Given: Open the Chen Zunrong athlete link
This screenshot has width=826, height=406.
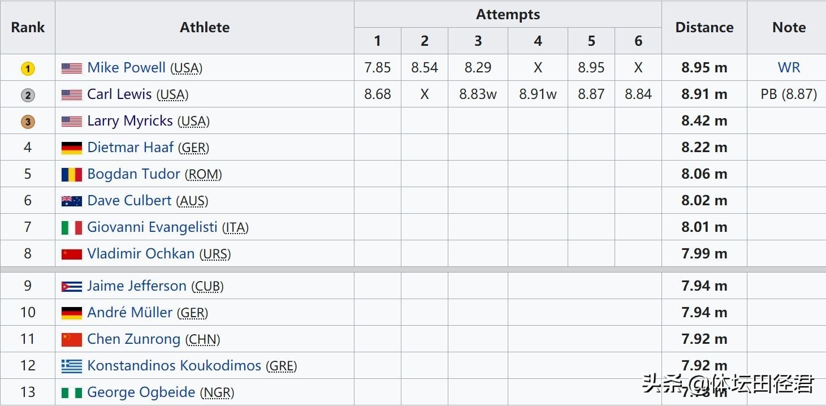Looking at the screenshot, I should pyautogui.click(x=133, y=339).
